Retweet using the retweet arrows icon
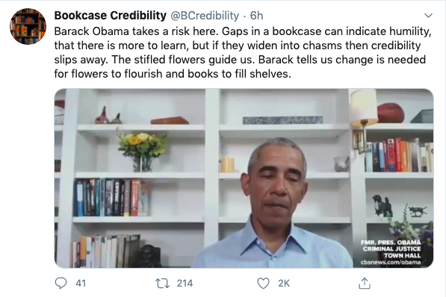Viewport: 446px width, 297px height. tap(162, 284)
